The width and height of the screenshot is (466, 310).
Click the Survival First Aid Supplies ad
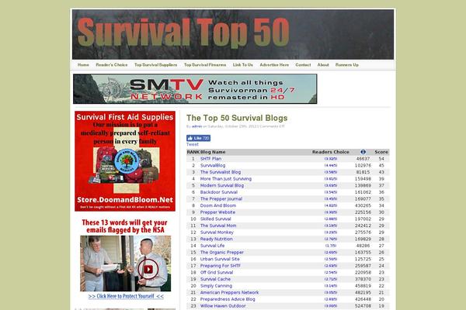click(125, 161)
